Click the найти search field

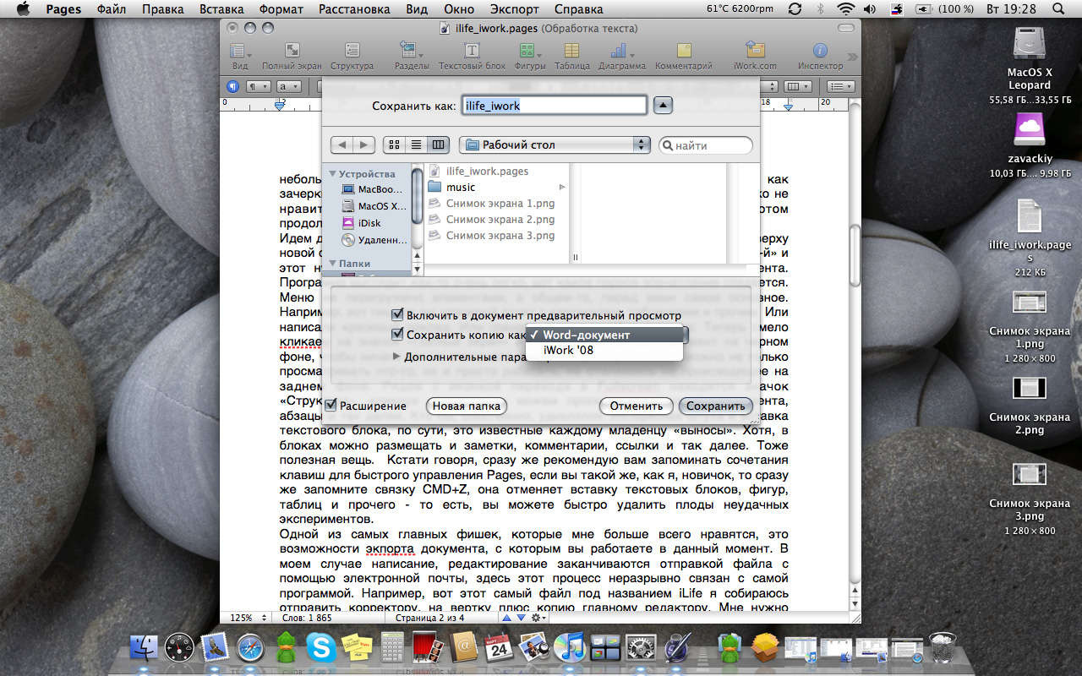(705, 145)
